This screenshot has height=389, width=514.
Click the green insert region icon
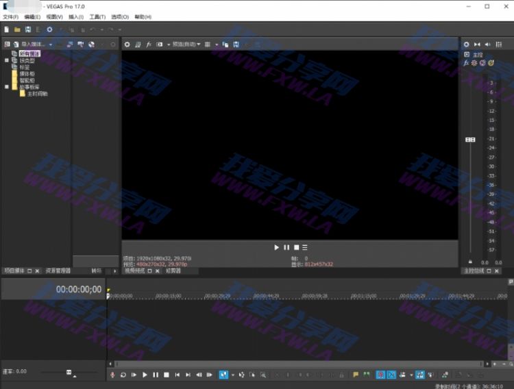(x=366, y=375)
